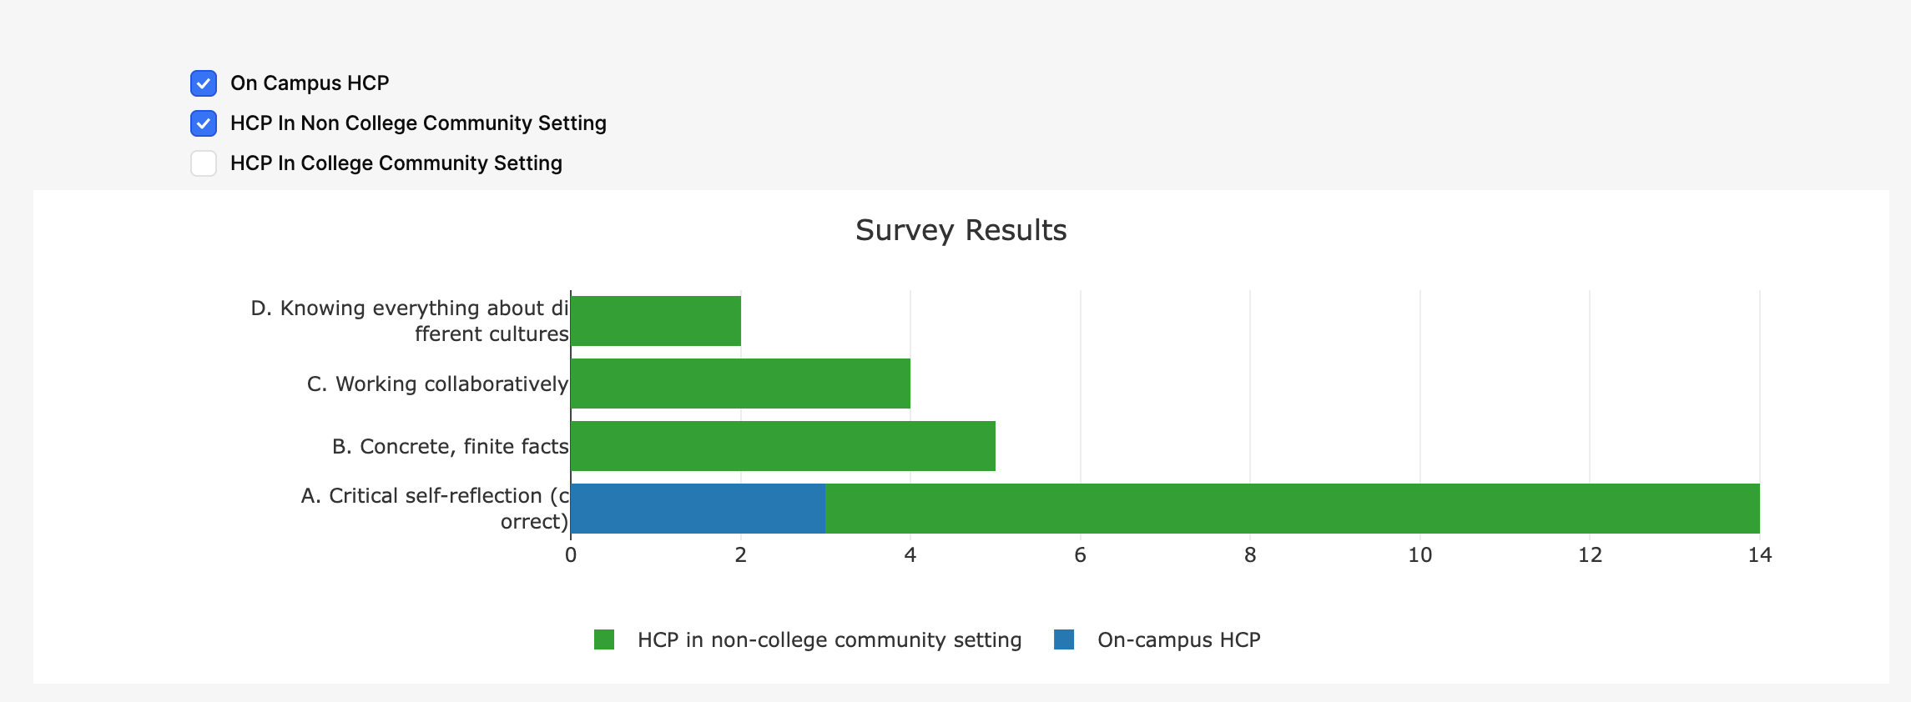The width and height of the screenshot is (1911, 702).
Task: Click the blue On-campus HCP legend swatch
Action: tap(1064, 639)
